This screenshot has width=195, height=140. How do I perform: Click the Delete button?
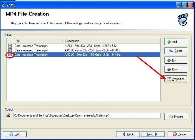(175, 51)
